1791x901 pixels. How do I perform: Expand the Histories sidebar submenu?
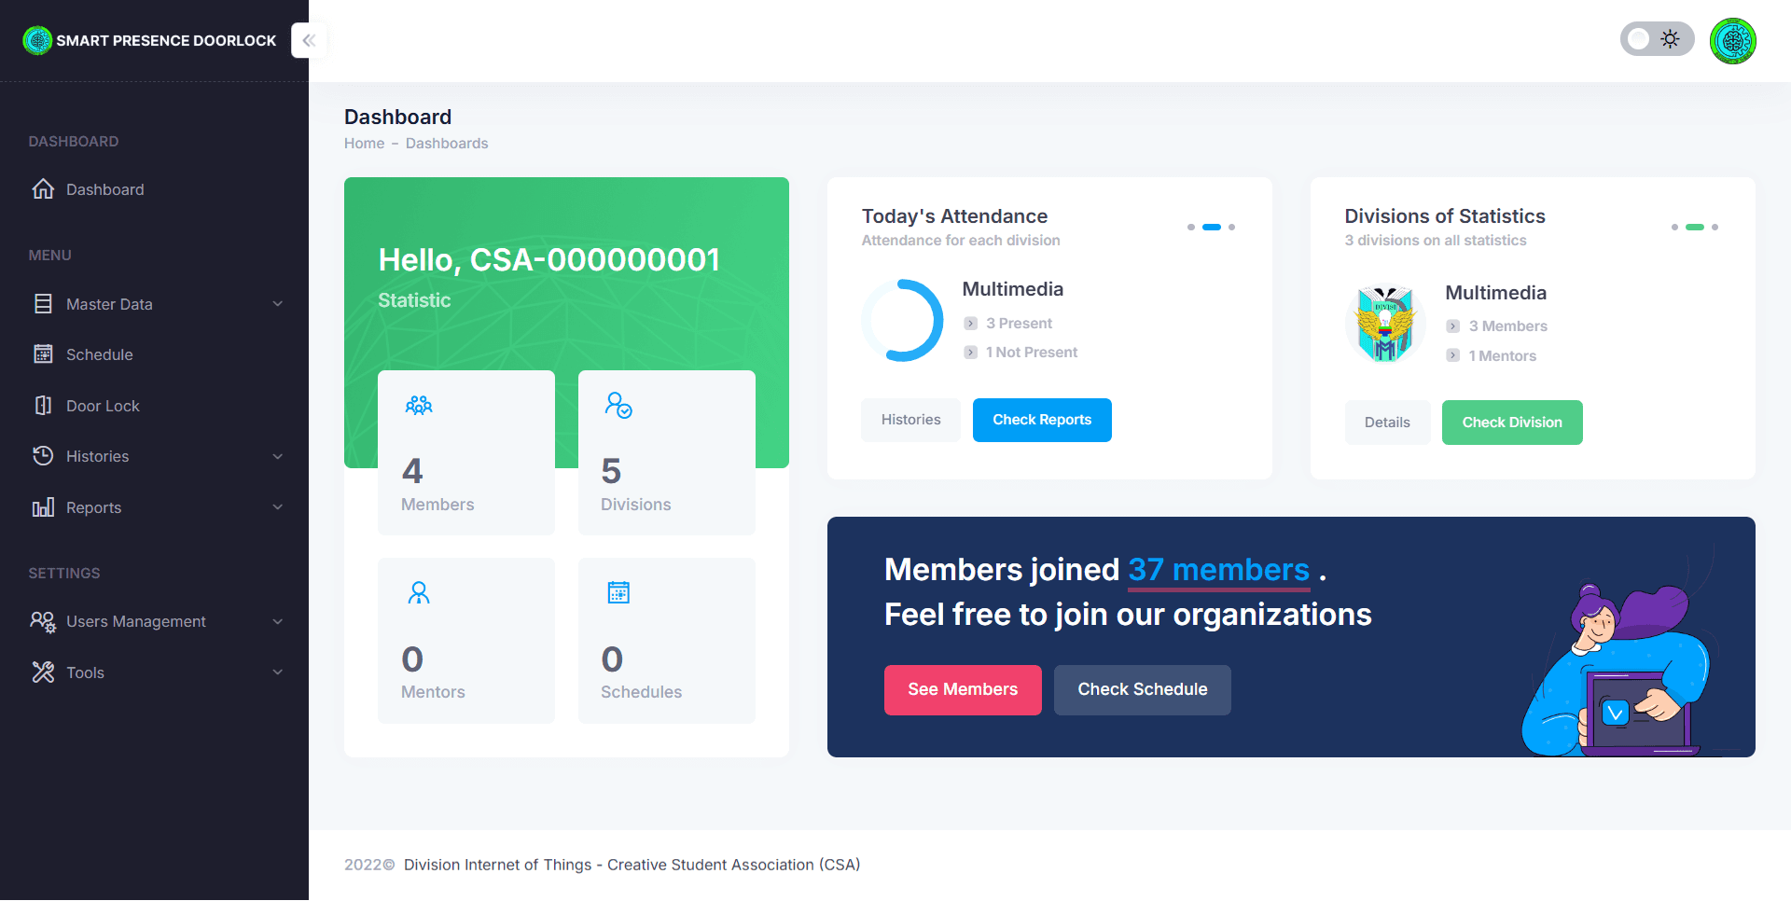click(x=155, y=456)
